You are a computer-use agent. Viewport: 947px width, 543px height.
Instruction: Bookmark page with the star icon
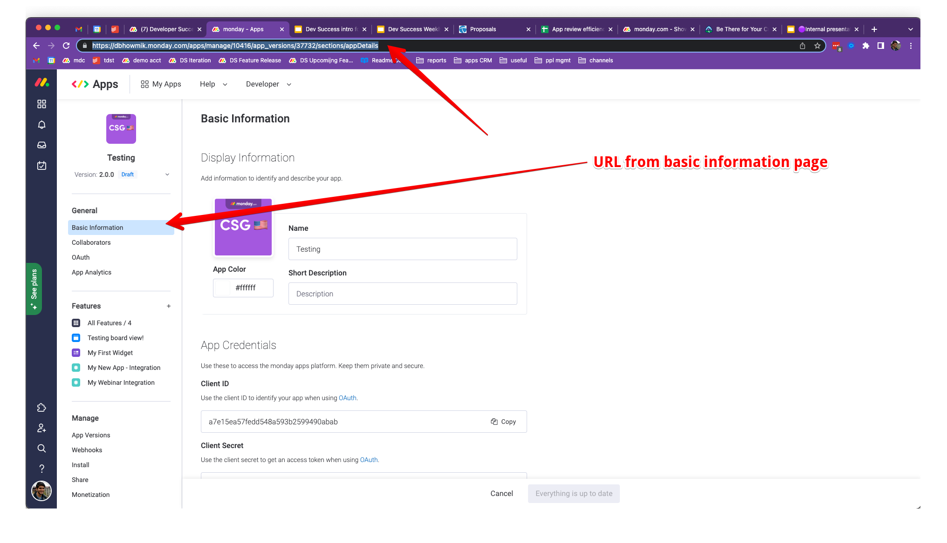tap(817, 46)
